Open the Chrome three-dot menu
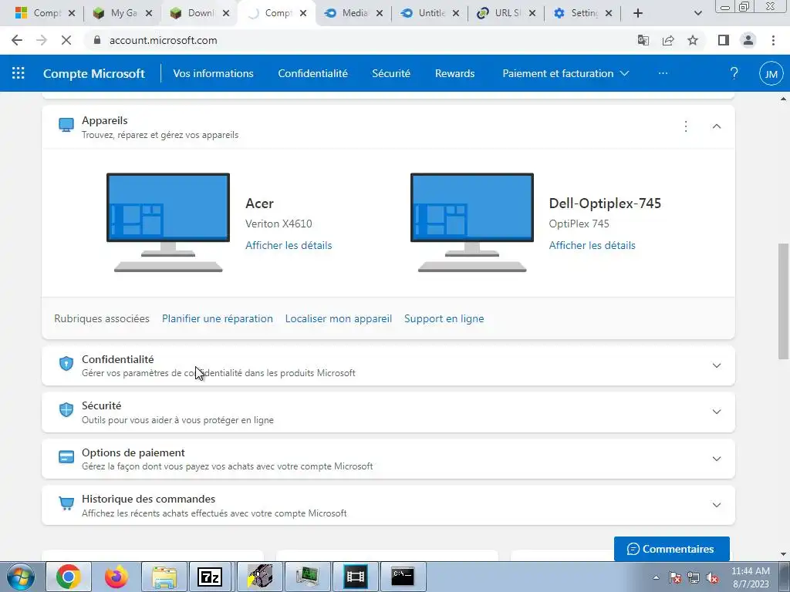This screenshot has width=790, height=592. 773,40
